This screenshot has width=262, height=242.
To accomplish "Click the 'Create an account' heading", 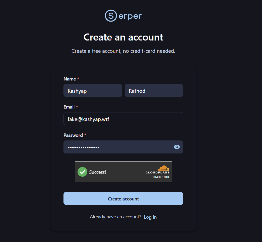I will 123,37.
